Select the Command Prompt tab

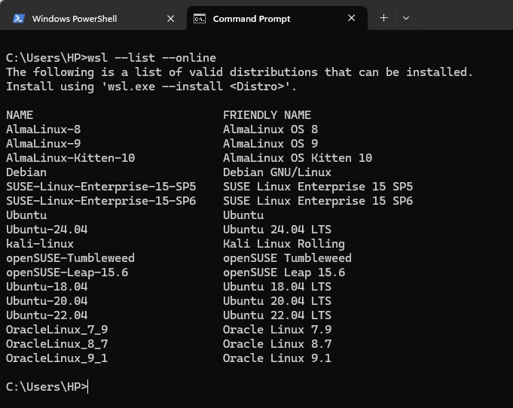coord(277,18)
